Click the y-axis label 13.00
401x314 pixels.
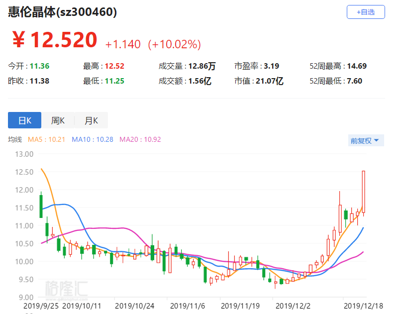(24, 154)
